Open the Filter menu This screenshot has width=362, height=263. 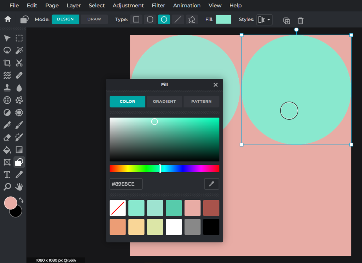click(x=158, y=6)
